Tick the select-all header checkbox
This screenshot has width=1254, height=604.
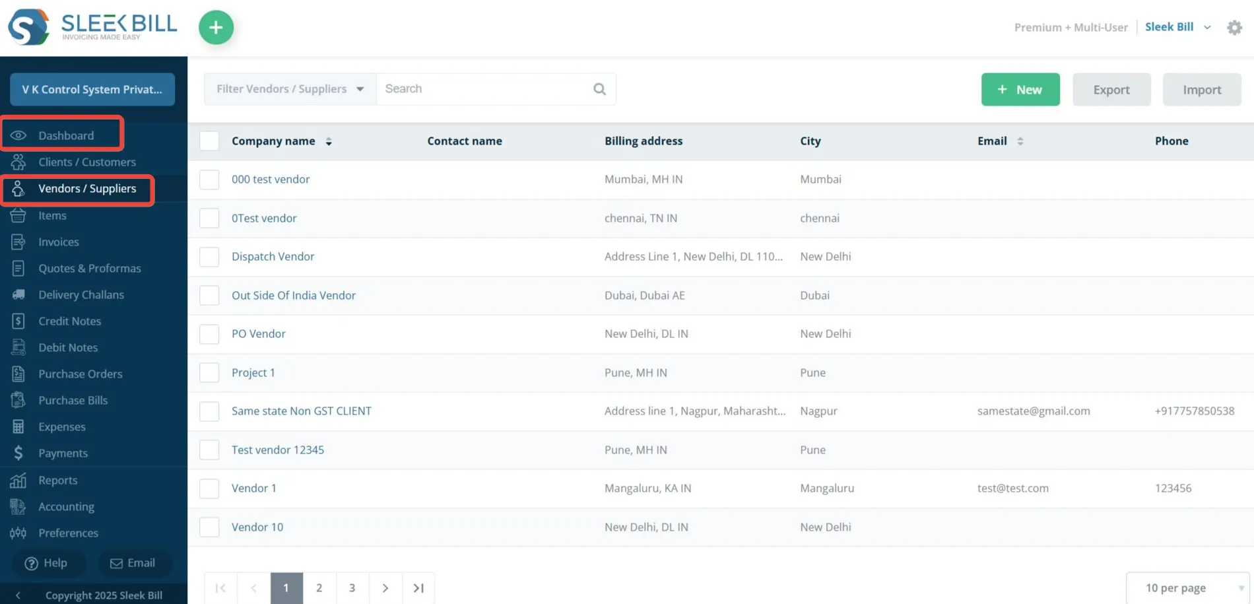pos(209,141)
